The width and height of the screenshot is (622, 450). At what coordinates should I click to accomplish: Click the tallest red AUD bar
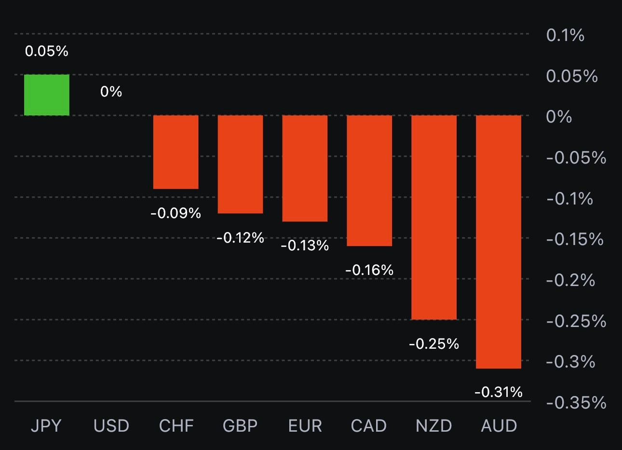click(499, 242)
